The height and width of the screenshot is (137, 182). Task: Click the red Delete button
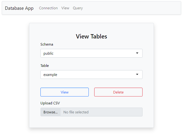tap(118, 92)
